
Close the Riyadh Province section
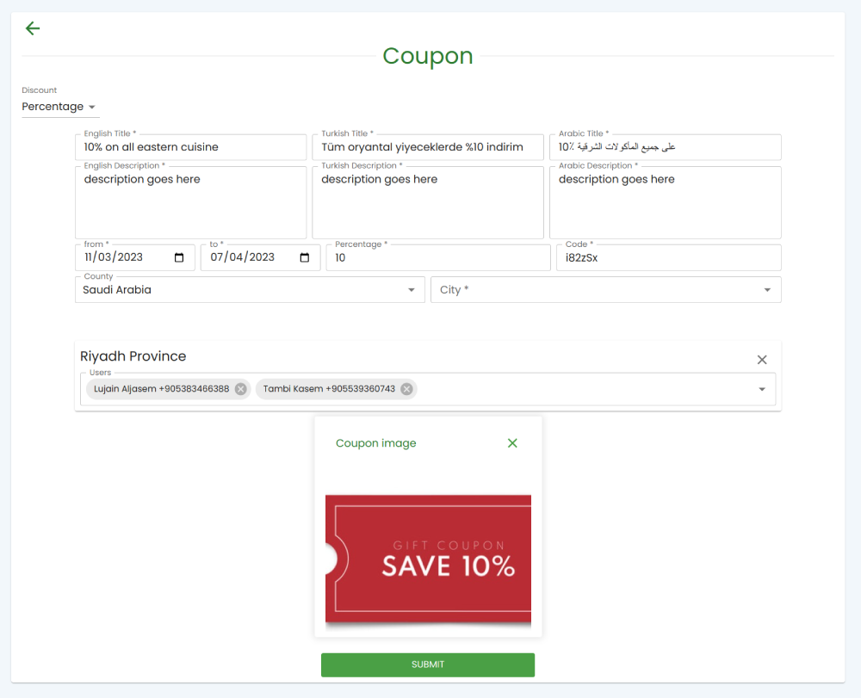point(762,360)
